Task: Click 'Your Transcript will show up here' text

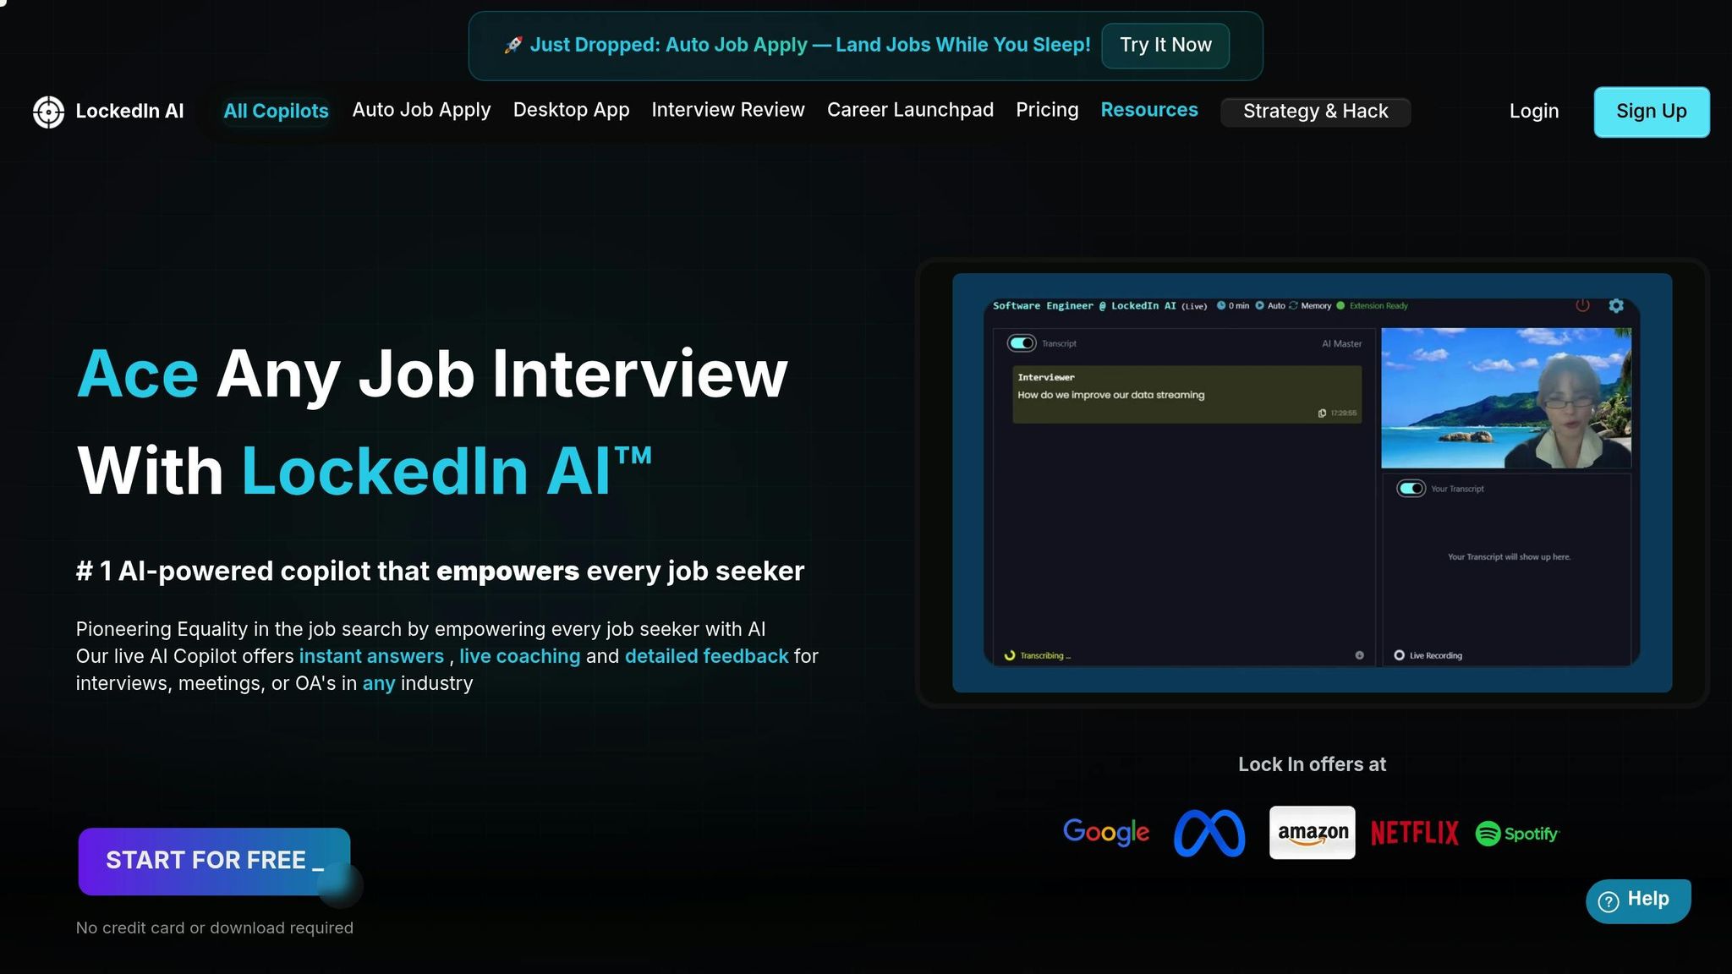Action: [x=1509, y=557]
